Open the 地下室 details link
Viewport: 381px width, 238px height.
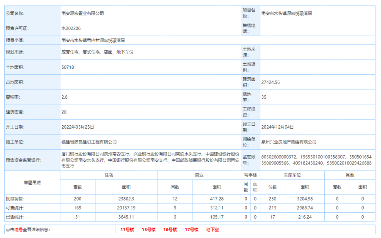coord(213,230)
